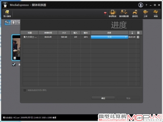Click the update arrow icon in title bar

(x=141, y=5)
